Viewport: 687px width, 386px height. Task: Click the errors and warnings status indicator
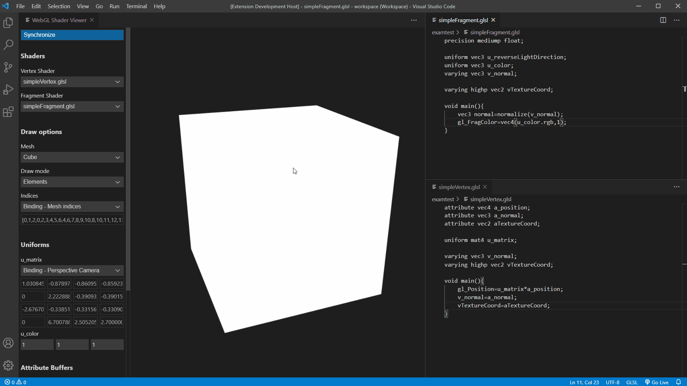coord(15,382)
